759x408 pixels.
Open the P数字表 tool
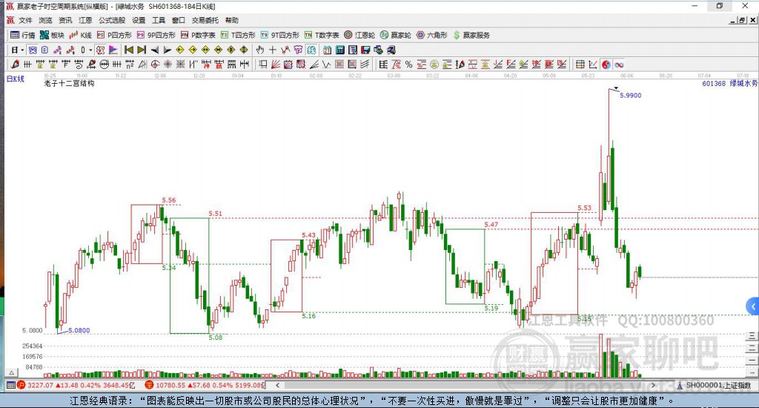(198, 35)
